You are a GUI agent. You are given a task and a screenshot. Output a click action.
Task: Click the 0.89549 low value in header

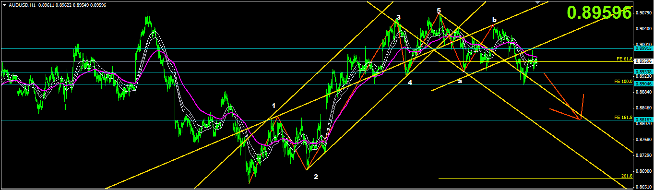(81, 5)
